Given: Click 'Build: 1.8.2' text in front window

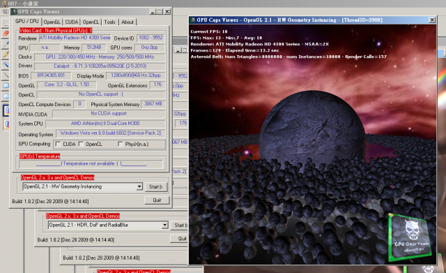Looking at the screenshot, I should click(50, 202).
